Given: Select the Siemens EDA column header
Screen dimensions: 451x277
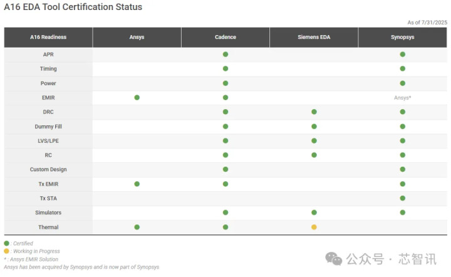Looking at the screenshot, I should (314, 37).
